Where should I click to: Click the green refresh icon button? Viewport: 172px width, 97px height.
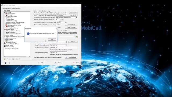[x=76, y=37]
